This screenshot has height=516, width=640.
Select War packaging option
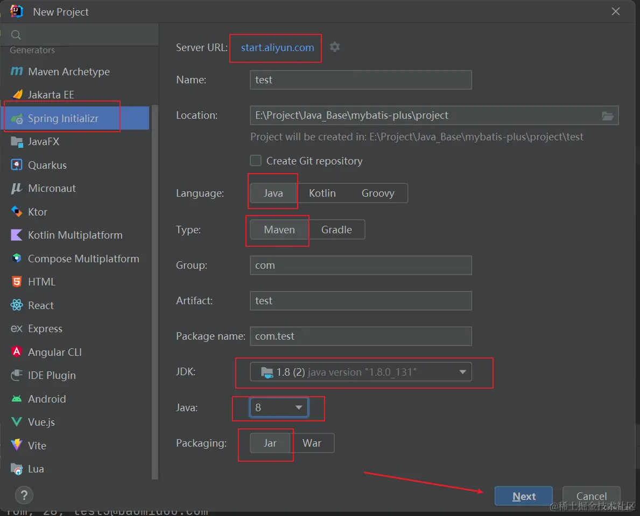[312, 443]
